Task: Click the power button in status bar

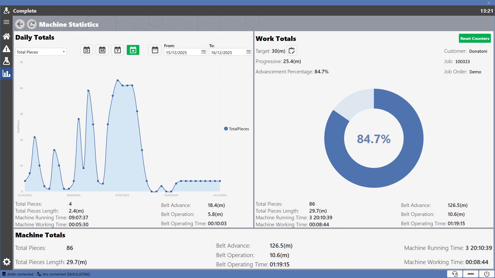Action: [487, 274]
